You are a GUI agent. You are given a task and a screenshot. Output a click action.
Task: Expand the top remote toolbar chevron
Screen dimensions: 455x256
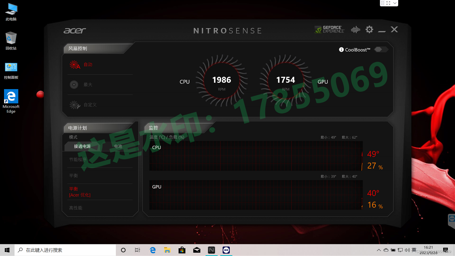[x=395, y=3]
